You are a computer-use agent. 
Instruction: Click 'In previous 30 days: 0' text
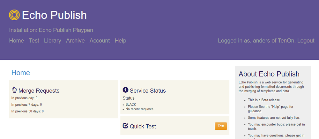(27, 111)
